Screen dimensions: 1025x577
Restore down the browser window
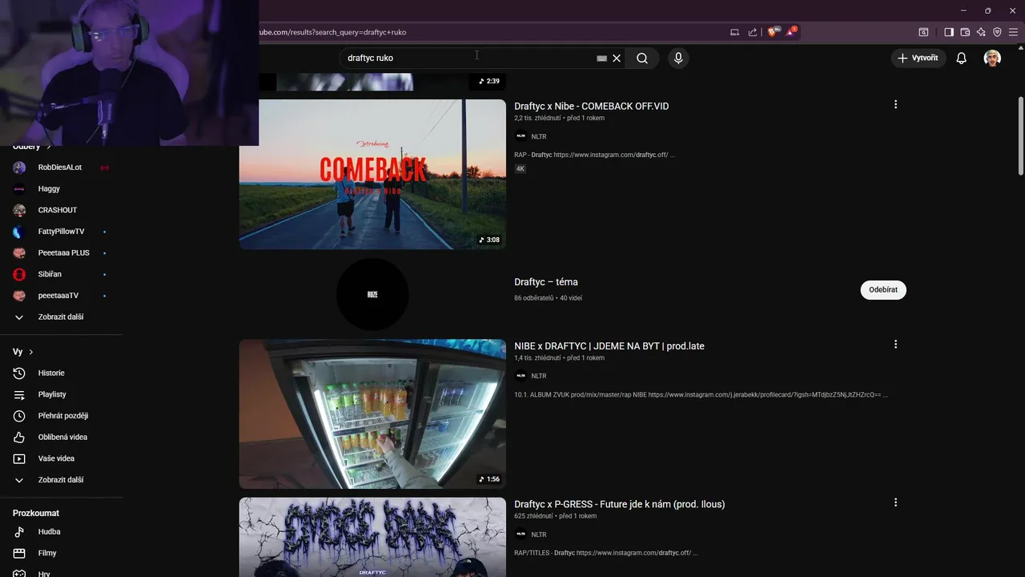pos(987,10)
